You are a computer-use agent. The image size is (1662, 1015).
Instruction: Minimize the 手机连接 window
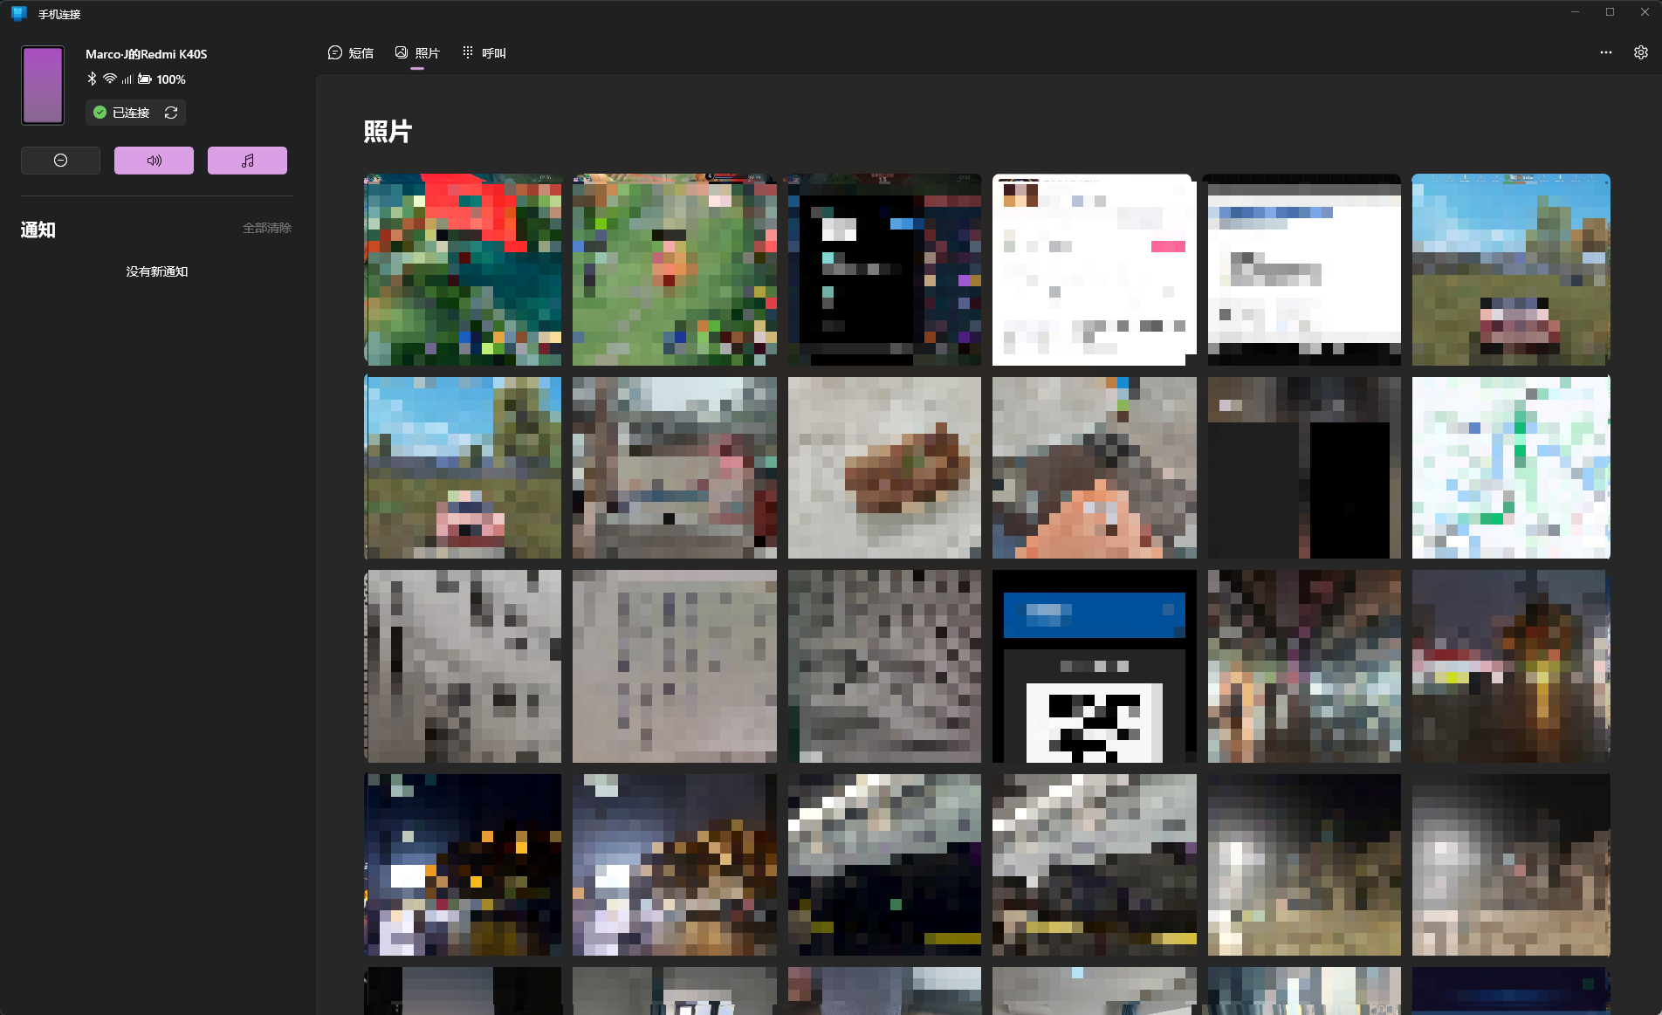1576,12
